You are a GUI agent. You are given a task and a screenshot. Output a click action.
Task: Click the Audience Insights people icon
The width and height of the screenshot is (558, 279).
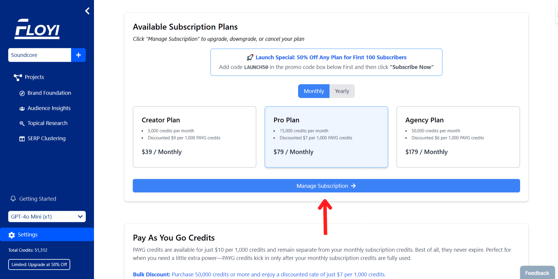[22, 108]
